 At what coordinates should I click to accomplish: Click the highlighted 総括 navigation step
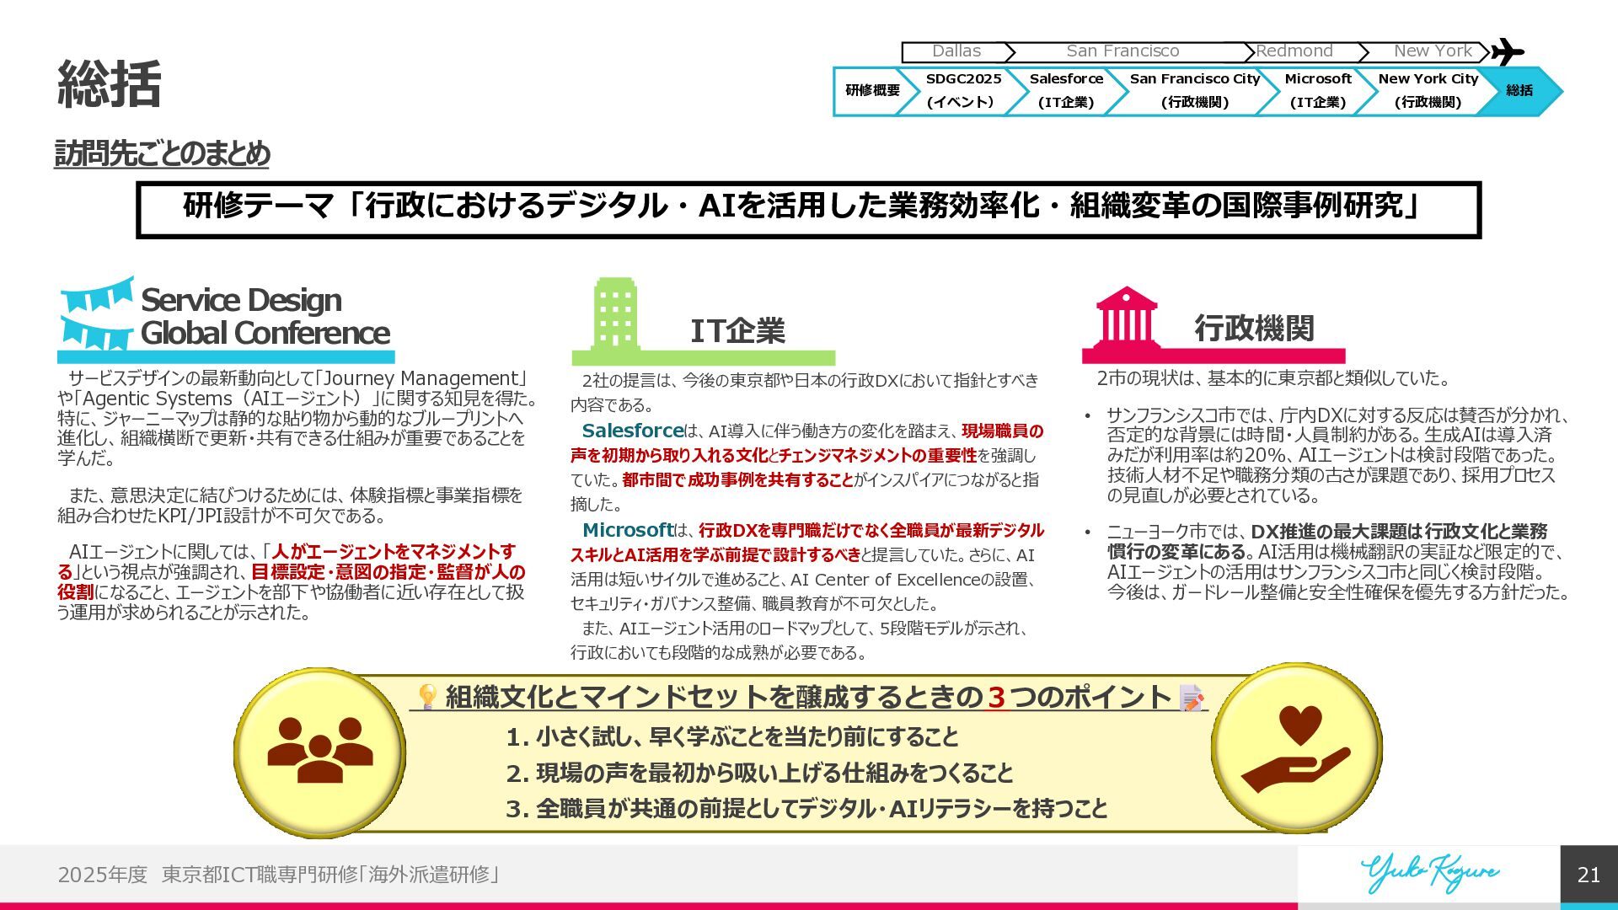[1519, 90]
